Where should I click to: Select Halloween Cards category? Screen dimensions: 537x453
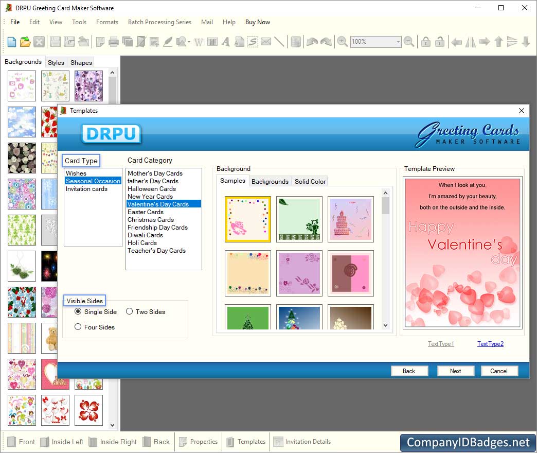(x=152, y=189)
